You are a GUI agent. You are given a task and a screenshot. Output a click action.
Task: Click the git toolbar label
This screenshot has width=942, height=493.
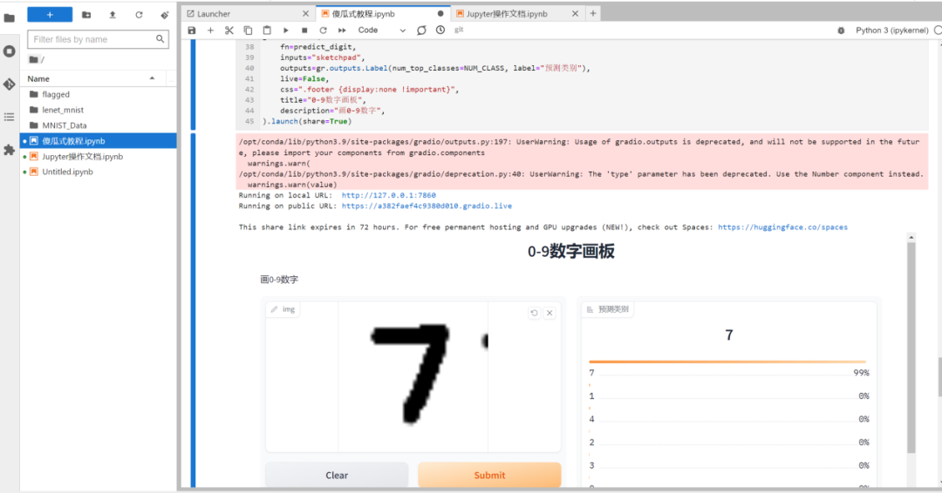(459, 30)
